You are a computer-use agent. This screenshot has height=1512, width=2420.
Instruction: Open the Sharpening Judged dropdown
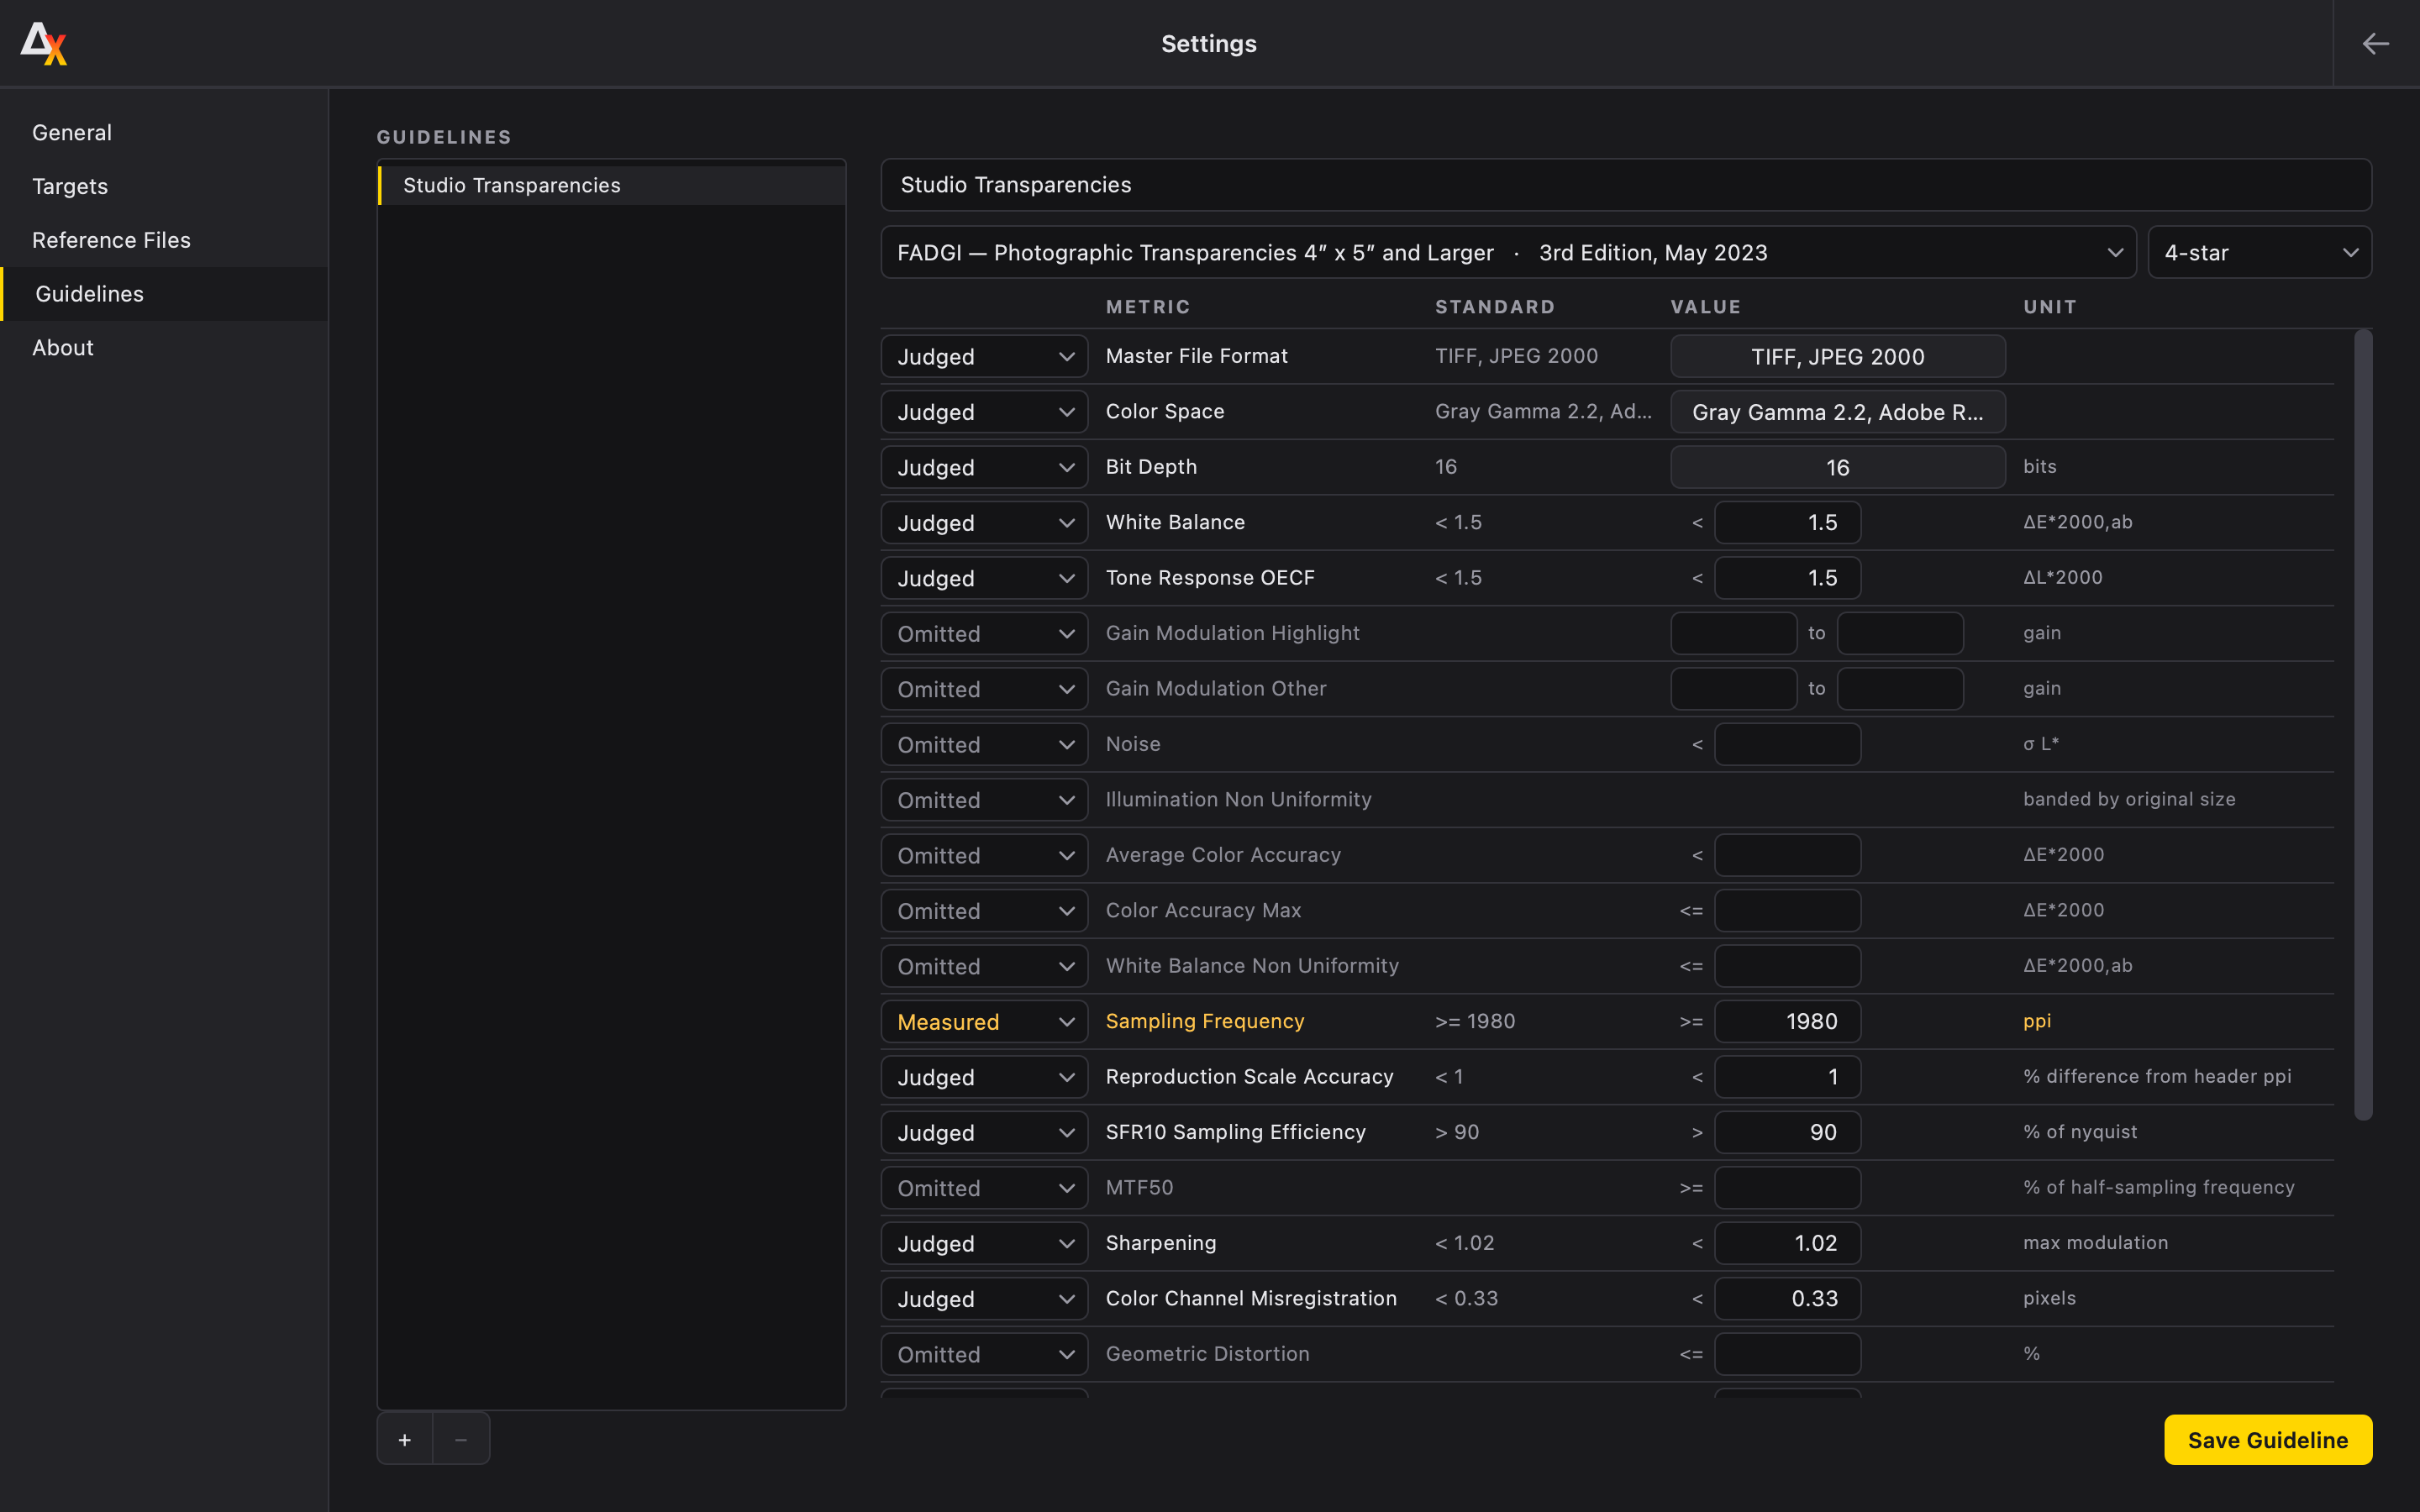pyautogui.click(x=984, y=1243)
